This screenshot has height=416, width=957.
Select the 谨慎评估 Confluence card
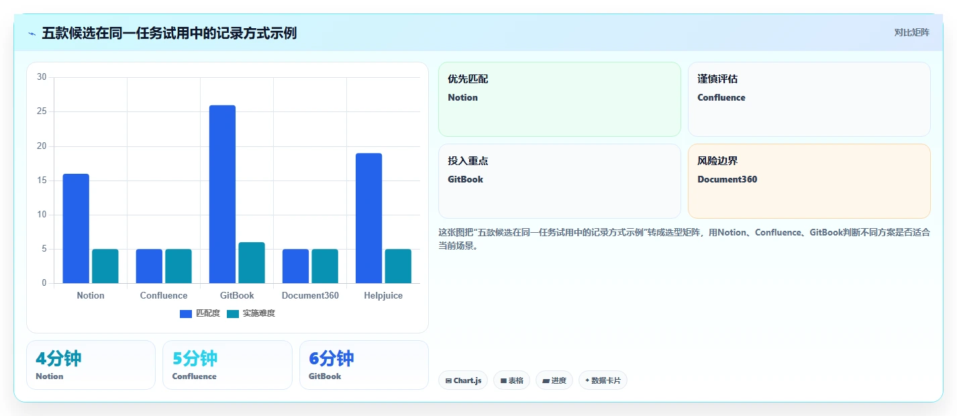tap(809, 99)
